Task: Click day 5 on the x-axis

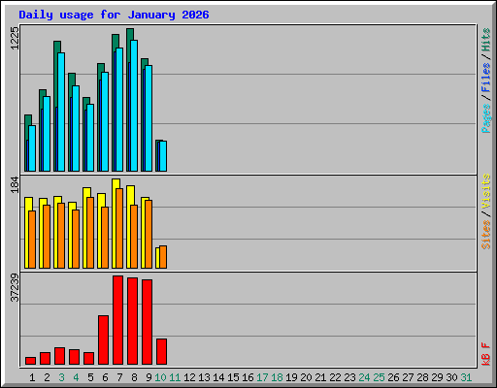Action: [x=90, y=377]
